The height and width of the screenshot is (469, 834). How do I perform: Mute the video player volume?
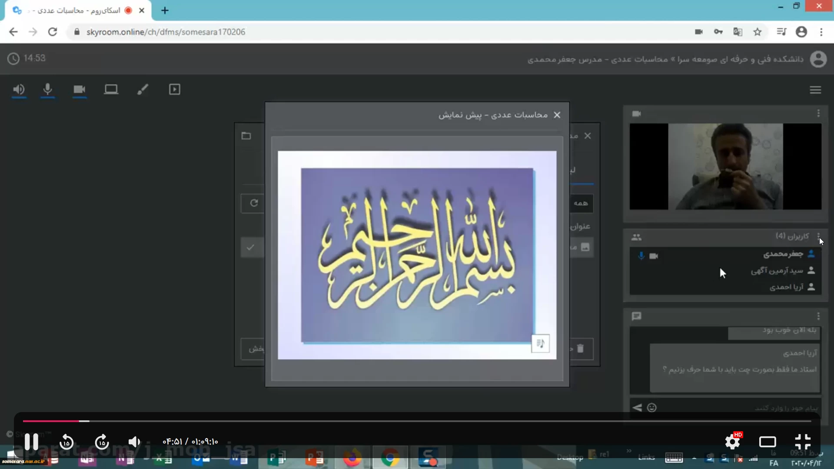[x=134, y=442]
